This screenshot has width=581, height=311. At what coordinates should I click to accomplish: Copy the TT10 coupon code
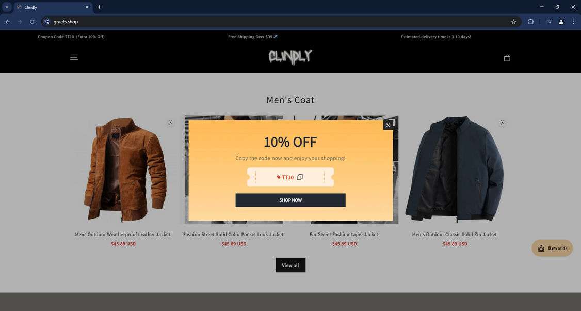tap(300, 177)
